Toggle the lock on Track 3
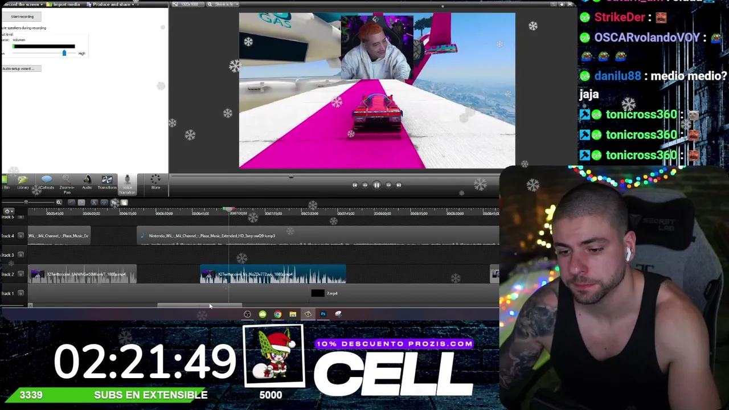 pos(21,255)
